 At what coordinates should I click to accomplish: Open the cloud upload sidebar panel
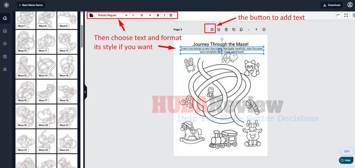5,44
